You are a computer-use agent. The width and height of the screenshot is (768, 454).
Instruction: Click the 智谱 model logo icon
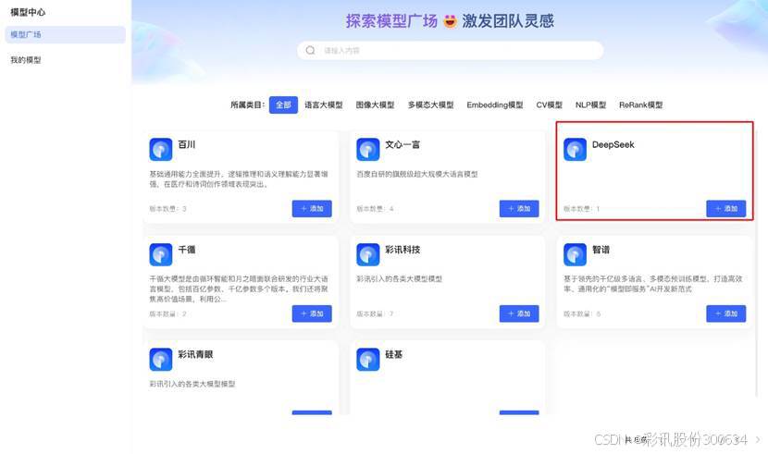(575, 254)
